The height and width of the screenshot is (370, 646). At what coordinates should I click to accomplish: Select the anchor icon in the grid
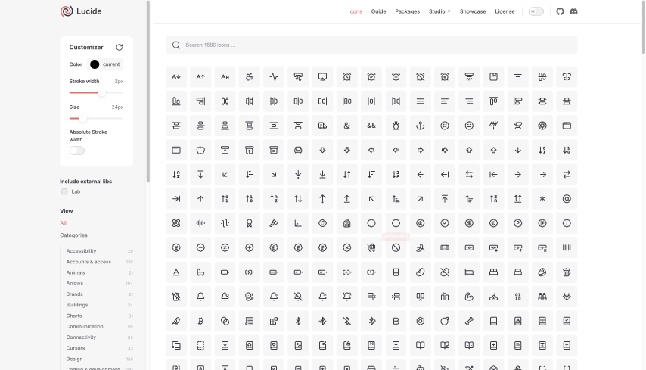click(420, 126)
